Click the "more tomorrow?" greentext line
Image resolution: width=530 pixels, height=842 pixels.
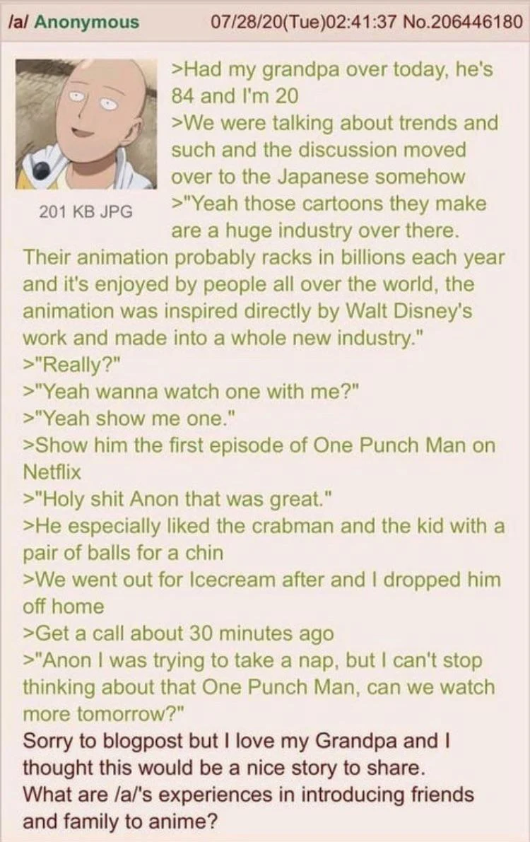pyautogui.click(x=104, y=714)
